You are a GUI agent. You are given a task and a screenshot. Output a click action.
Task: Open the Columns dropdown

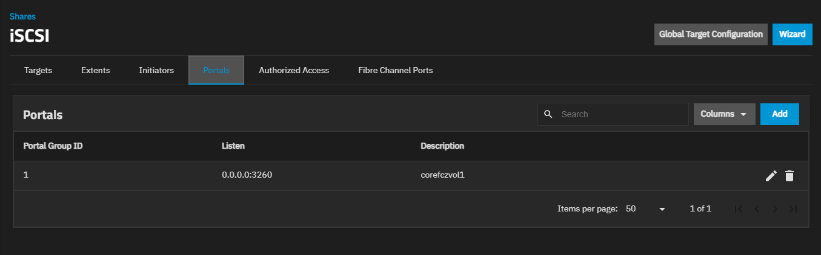[724, 114]
